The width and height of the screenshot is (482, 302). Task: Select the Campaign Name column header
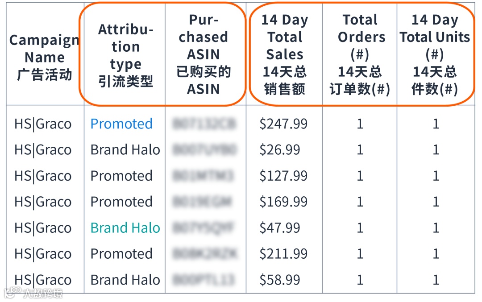44,57
